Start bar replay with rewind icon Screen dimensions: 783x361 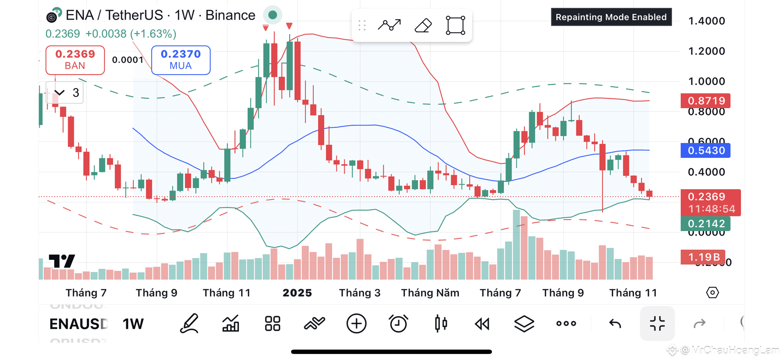[x=482, y=324]
